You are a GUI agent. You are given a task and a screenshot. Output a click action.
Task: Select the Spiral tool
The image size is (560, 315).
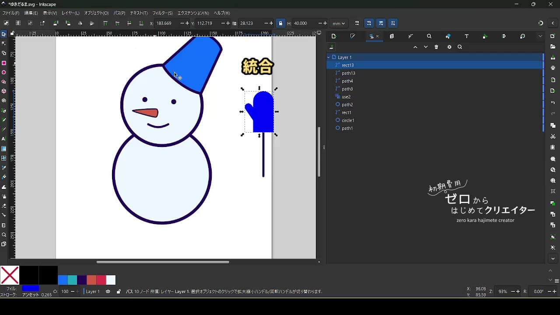tap(4, 101)
